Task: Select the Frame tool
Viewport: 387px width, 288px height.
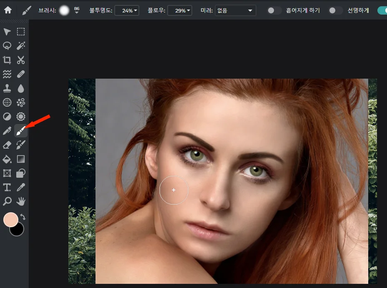Action: click(x=7, y=173)
